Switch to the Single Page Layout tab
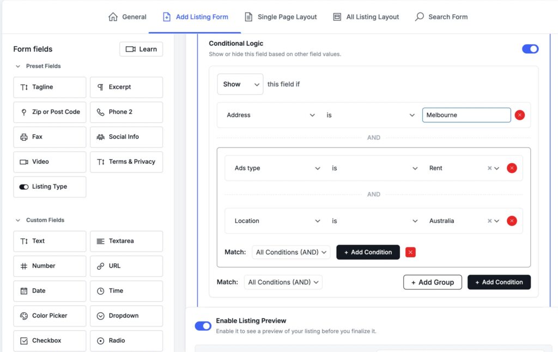Screen dimensions: 558x352 coord(280,17)
